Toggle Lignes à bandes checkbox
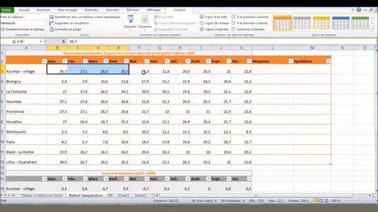The image size is (378, 212). [202, 29]
